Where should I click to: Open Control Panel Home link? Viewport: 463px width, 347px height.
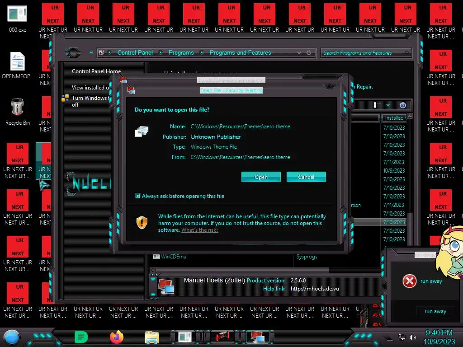coord(96,71)
